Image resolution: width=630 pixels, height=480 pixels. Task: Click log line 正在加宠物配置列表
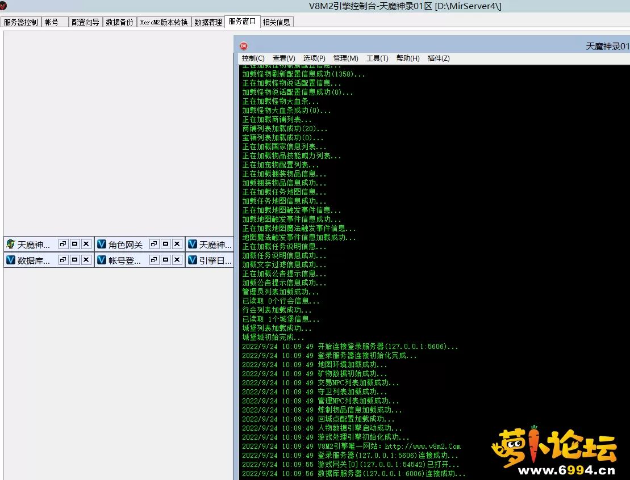click(x=281, y=165)
